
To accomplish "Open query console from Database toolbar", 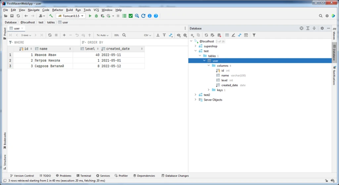I will pos(246,35).
